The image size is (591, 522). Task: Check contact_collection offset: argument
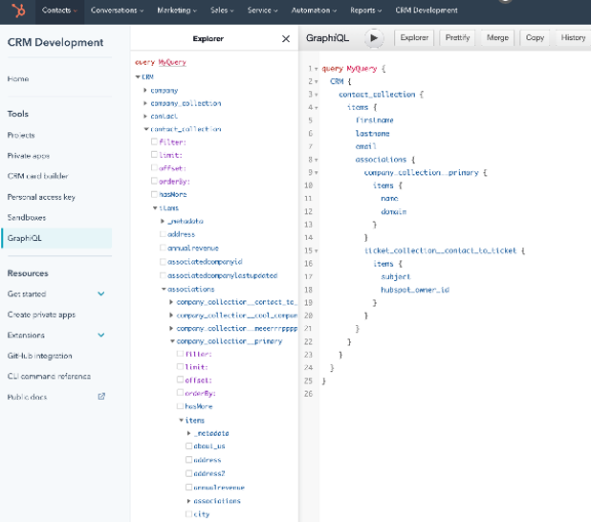click(x=154, y=167)
